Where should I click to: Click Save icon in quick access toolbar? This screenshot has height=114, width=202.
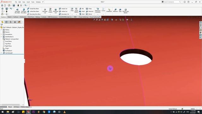(14, 5)
